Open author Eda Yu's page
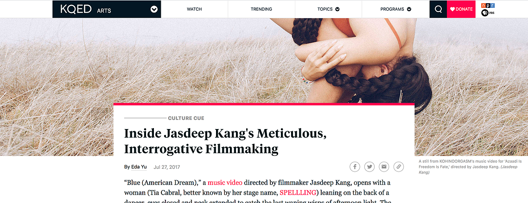Image resolution: width=528 pixels, height=203 pixels. pos(139,167)
